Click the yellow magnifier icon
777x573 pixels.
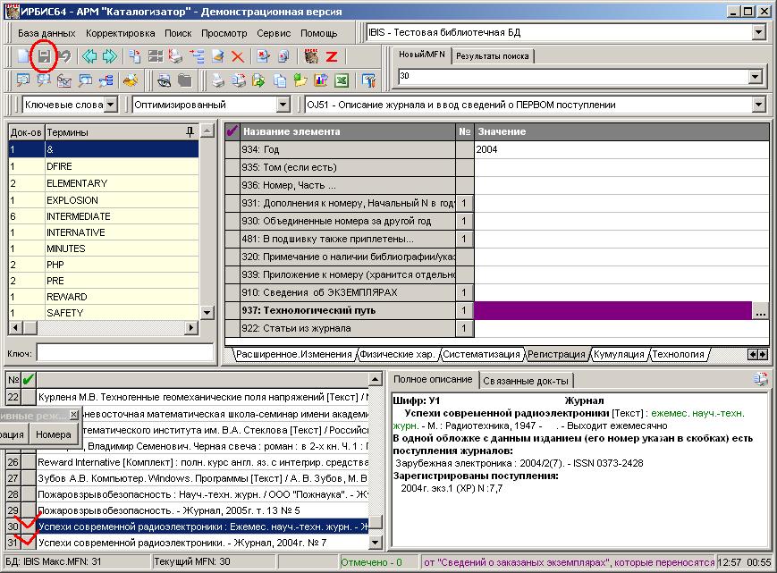pyautogui.click(x=131, y=80)
